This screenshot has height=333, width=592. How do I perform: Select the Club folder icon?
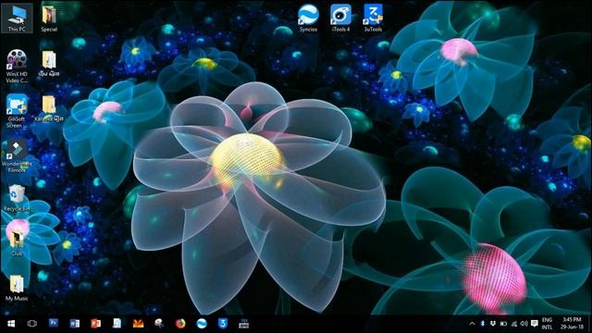tap(17, 242)
